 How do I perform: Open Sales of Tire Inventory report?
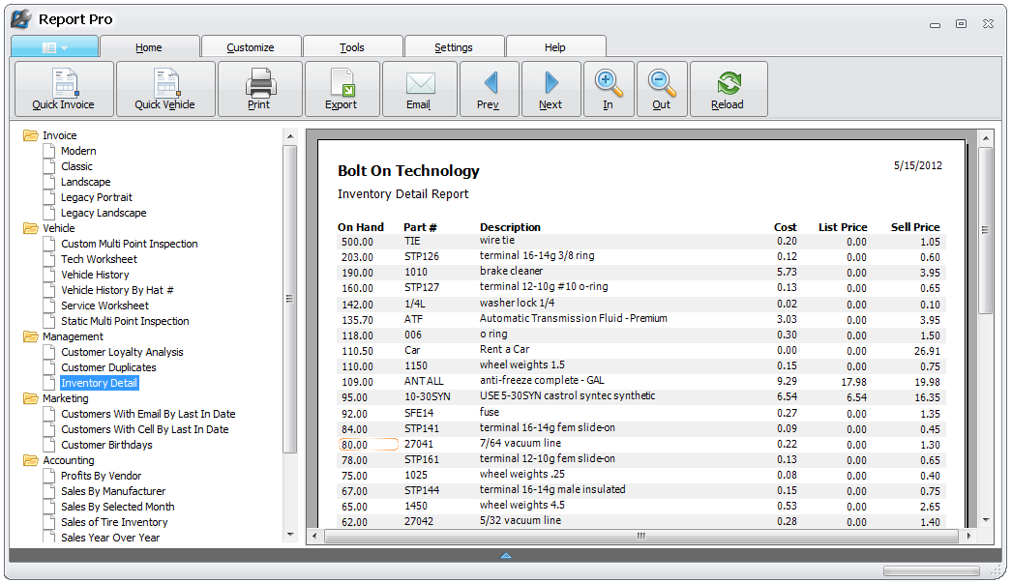click(115, 522)
